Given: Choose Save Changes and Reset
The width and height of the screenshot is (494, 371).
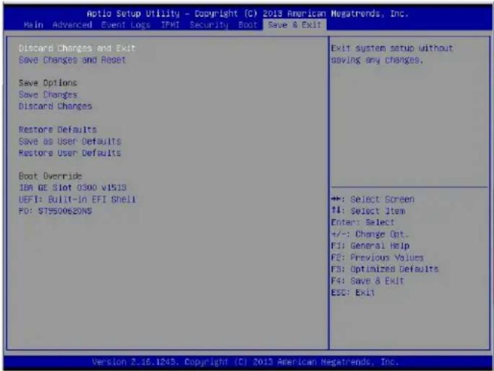Looking at the screenshot, I should click(x=72, y=60).
